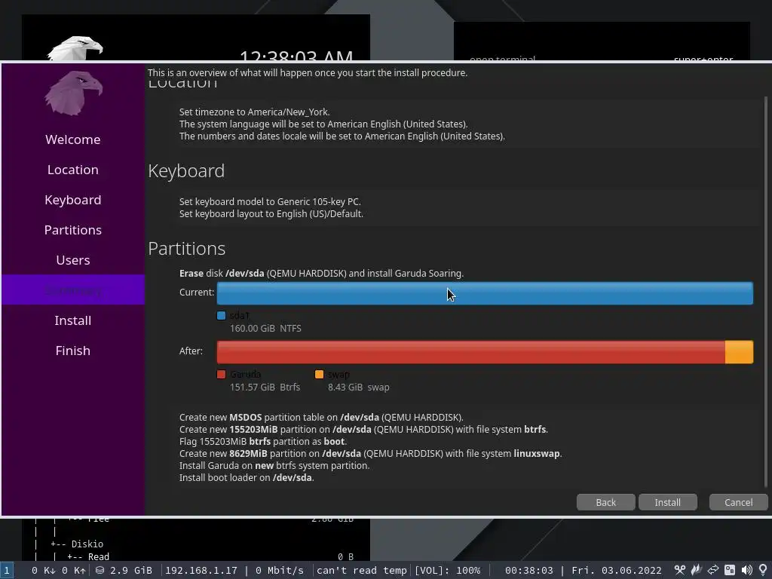Select Users step in sidebar

tap(73, 260)
